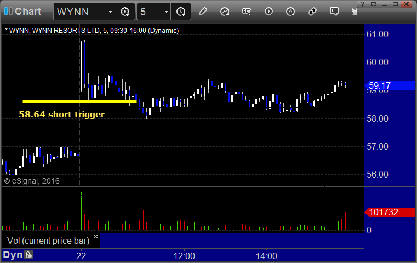Click the help question mark button

pyautogui.click(x=362, y=4)
